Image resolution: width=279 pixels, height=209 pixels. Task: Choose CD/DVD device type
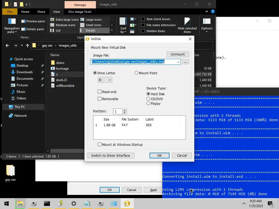(148, 99)
